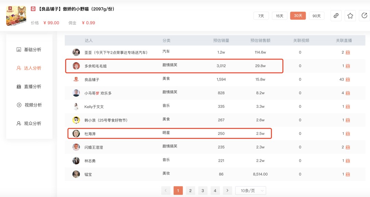Click the 分类 column header
This screenshot has height=197, width=370.
pos(166,41)
